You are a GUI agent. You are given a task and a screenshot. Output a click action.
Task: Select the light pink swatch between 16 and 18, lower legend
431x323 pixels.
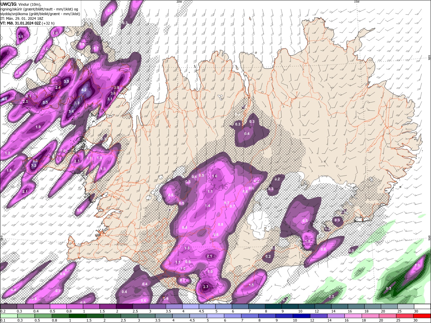[353, 316]
